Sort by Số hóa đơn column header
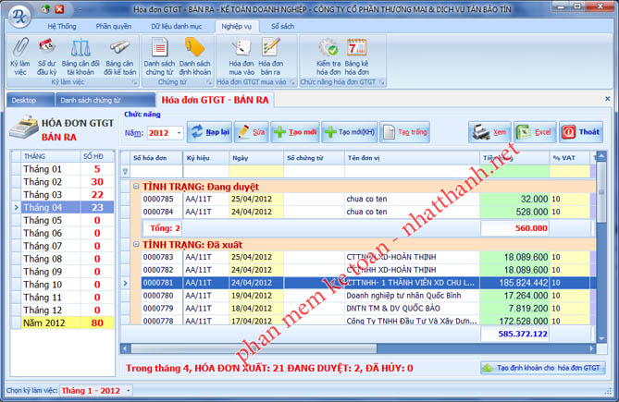This screenshot has height=402, width=619. 156,158
